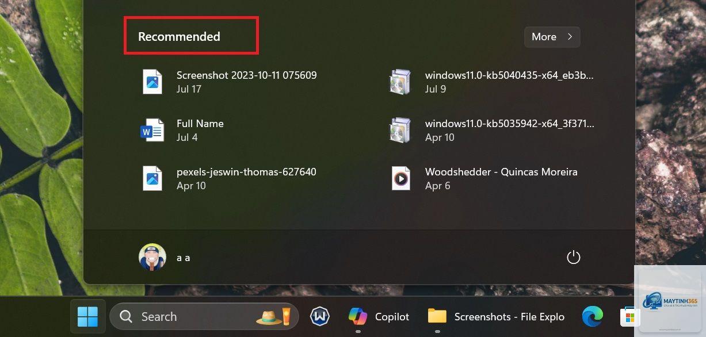Click the Copilot label in taskbar

click(x=392, y=317)
